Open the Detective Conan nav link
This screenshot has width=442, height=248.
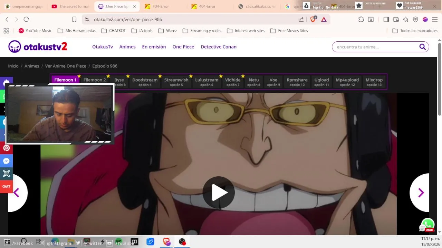click(x=219, y=47)
